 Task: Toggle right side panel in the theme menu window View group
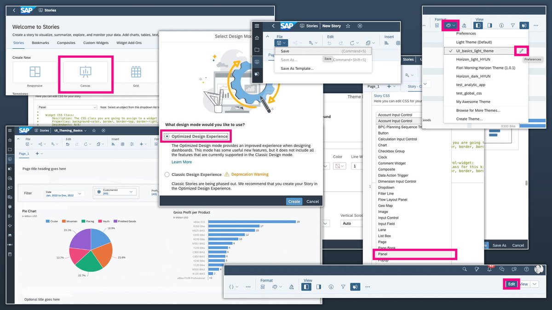point(489,26)
